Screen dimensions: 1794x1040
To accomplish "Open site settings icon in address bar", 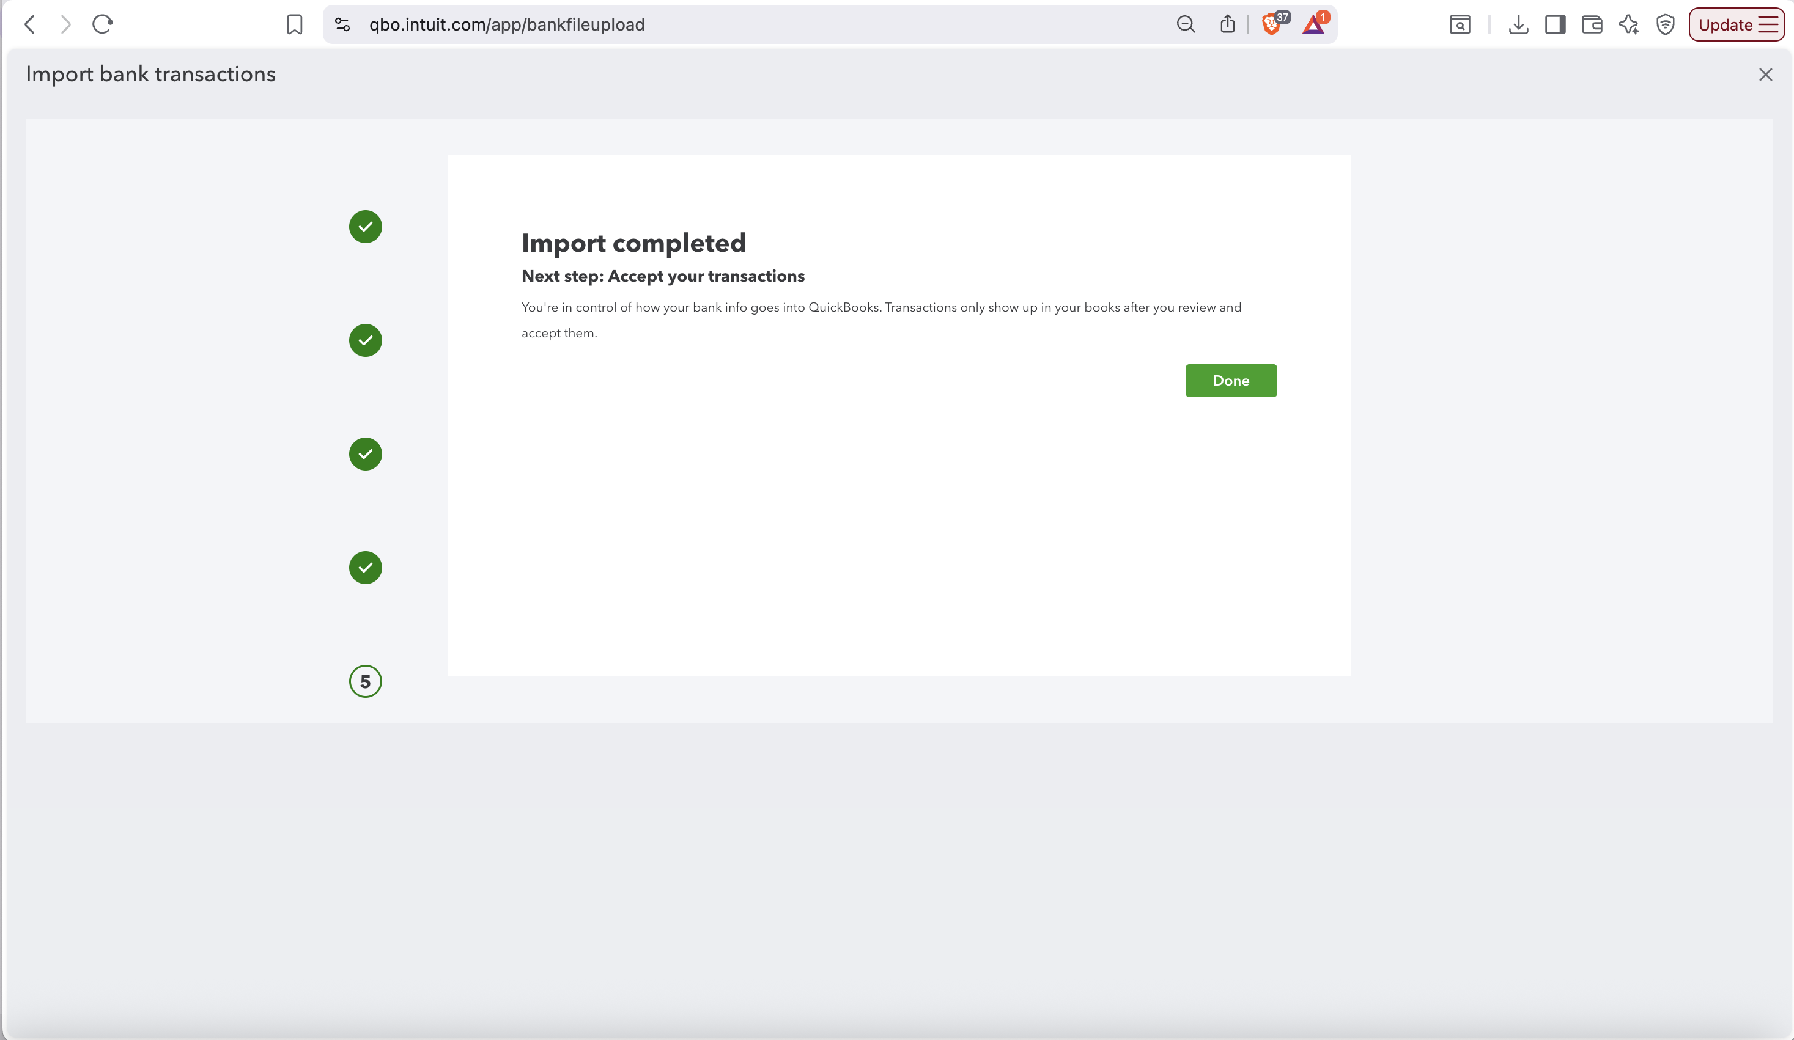I will [342, 24].
